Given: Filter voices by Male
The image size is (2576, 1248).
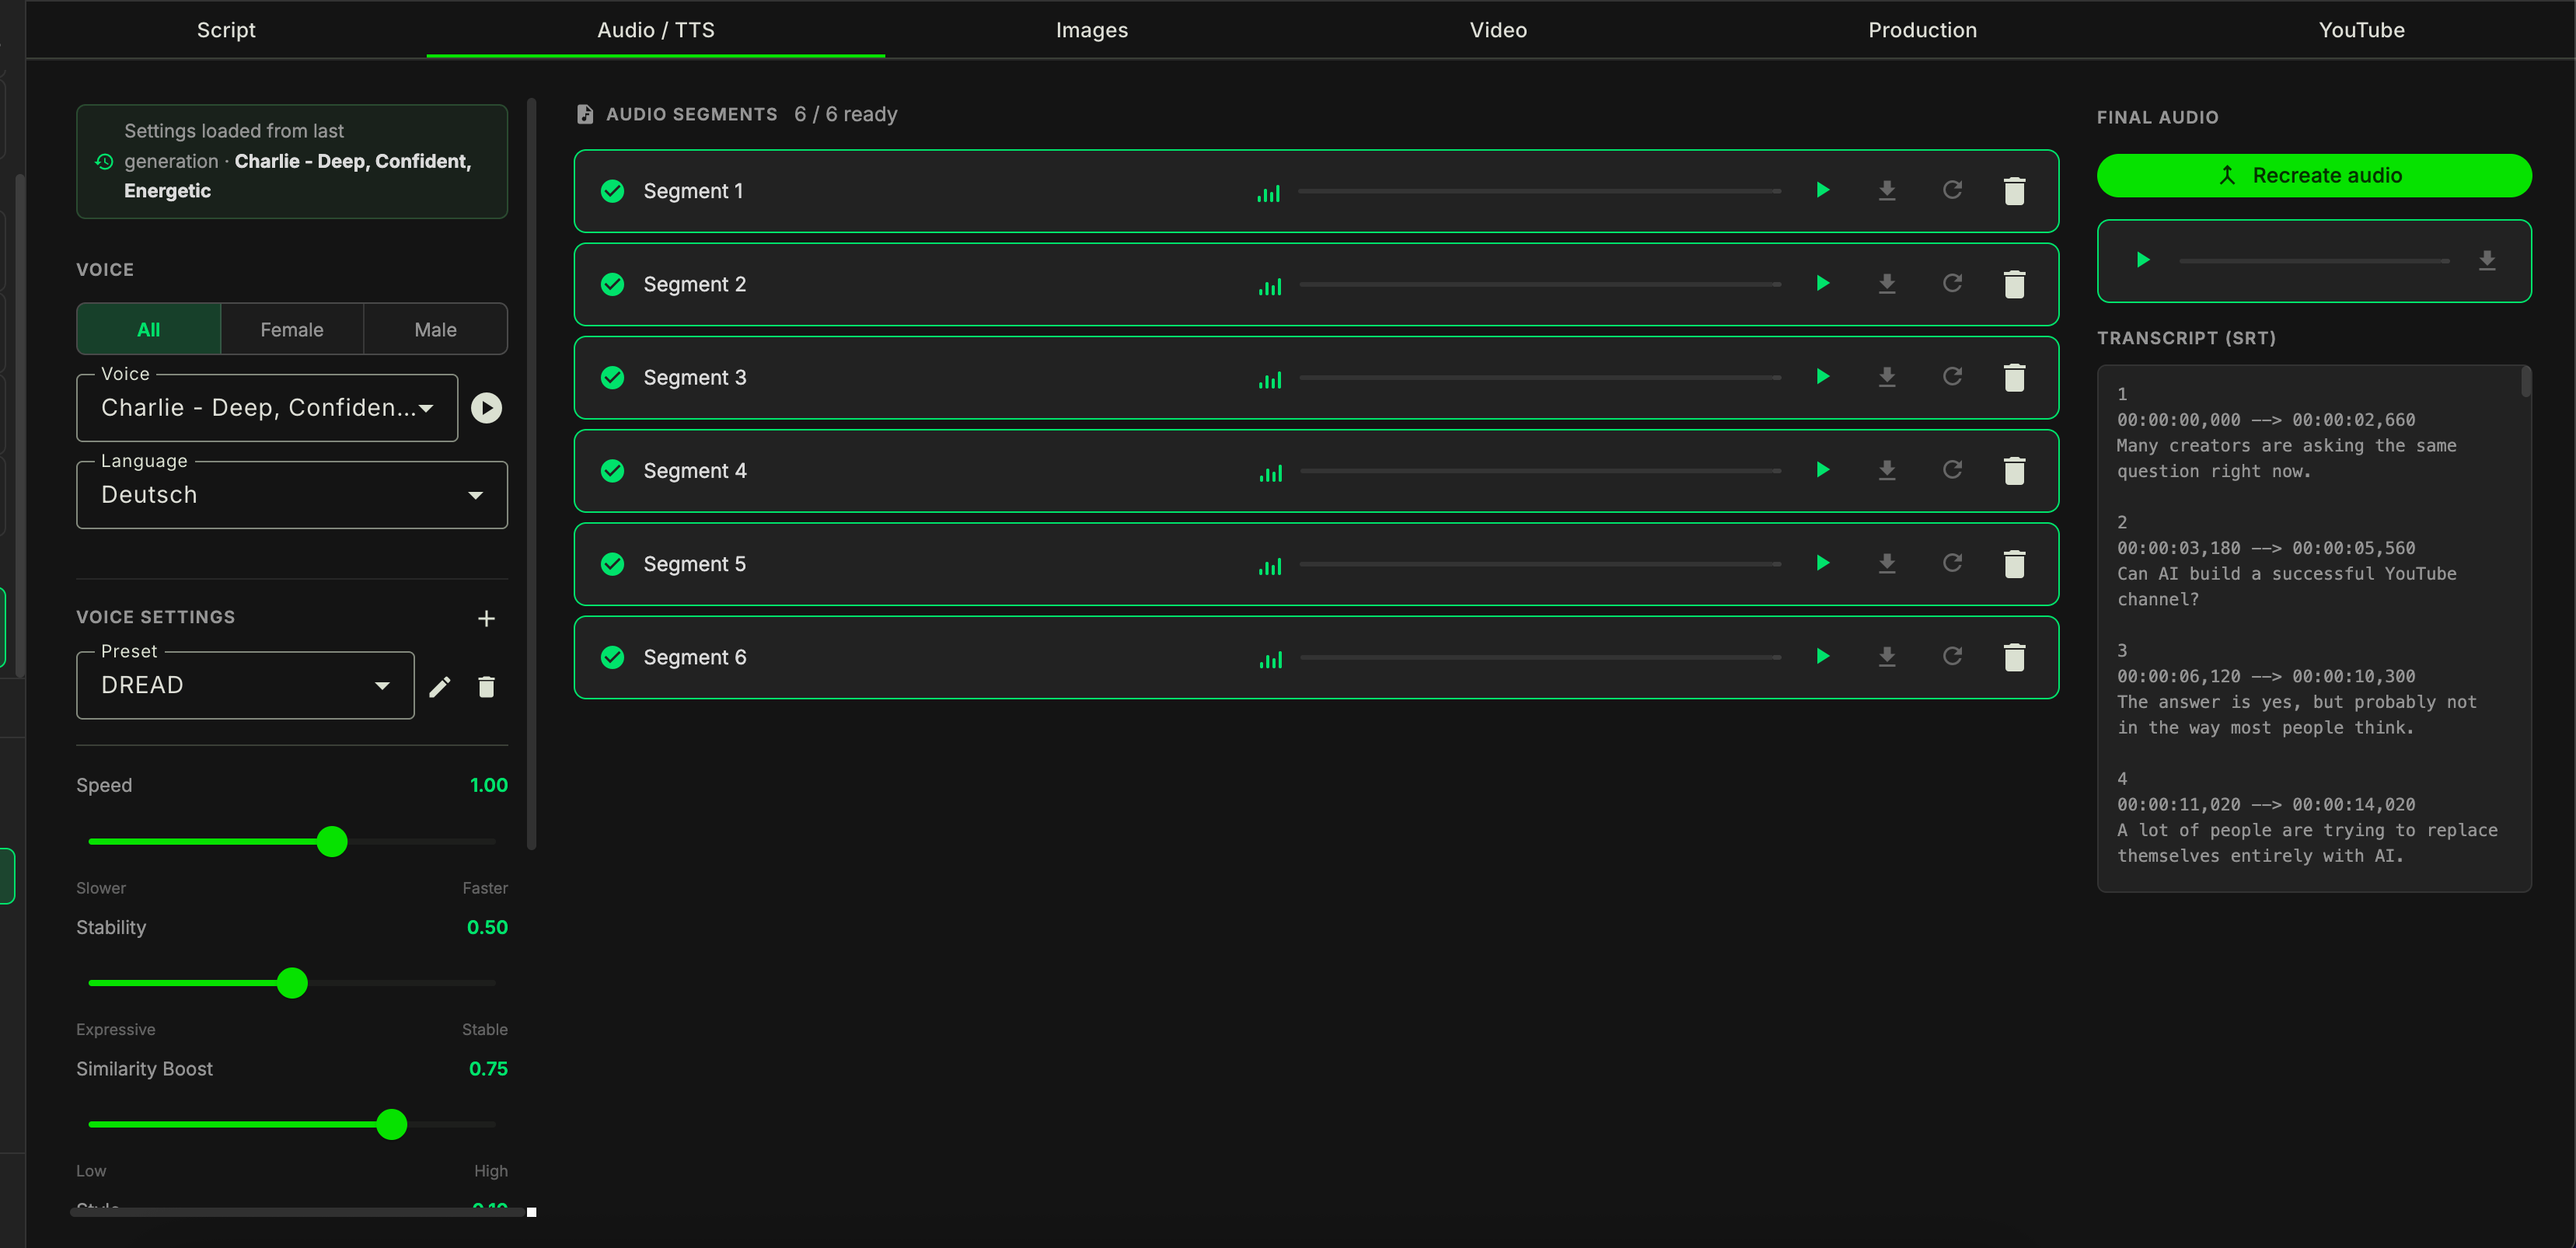Looking at the screenshot, I should pyautogui.click(x=436, y=329).
